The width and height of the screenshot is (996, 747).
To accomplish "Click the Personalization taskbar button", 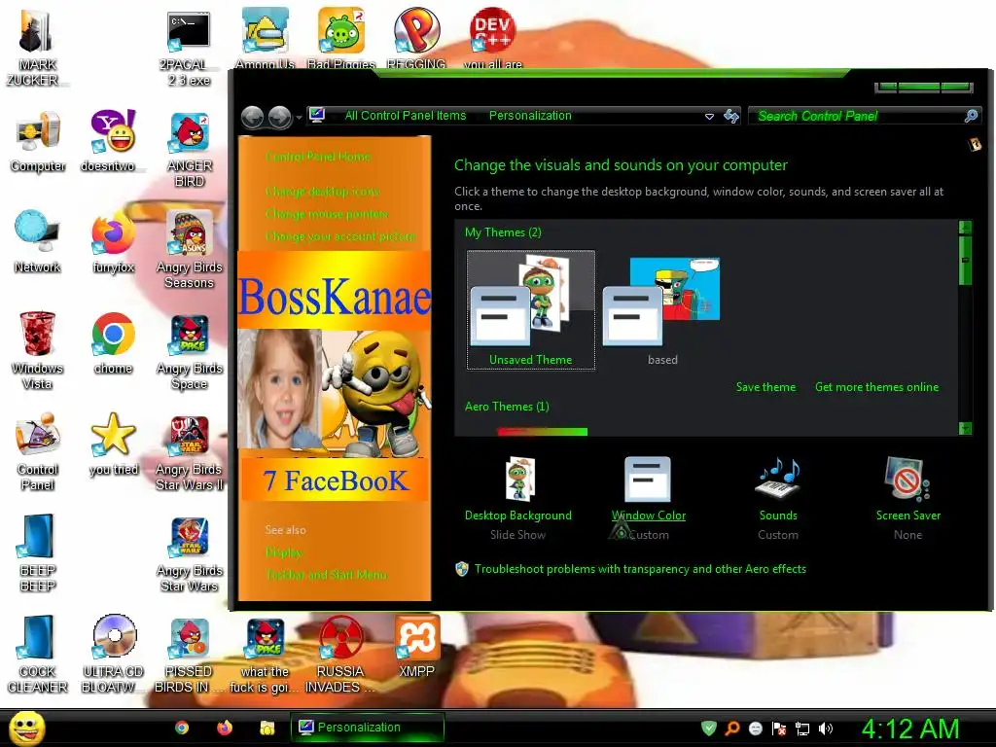I will pos(367,728).
